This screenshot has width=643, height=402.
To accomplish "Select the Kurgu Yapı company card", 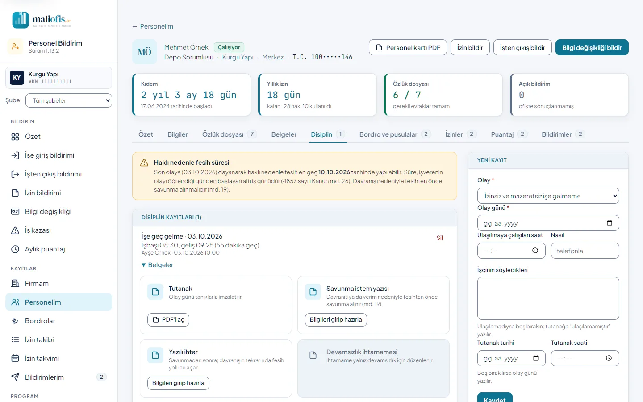I will pos(58,78).
